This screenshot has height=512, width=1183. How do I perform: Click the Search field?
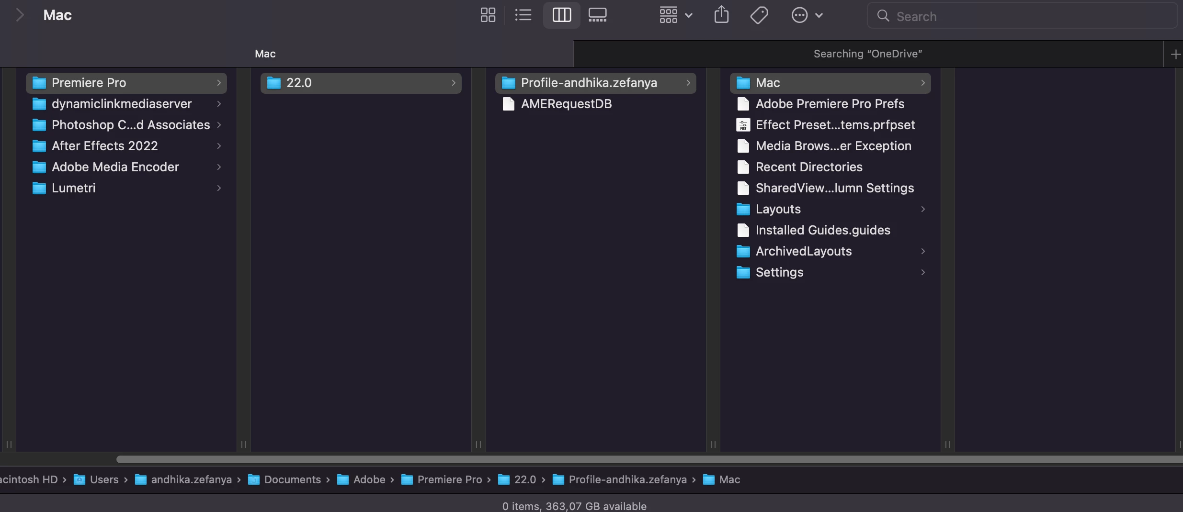pos(1022,16)
